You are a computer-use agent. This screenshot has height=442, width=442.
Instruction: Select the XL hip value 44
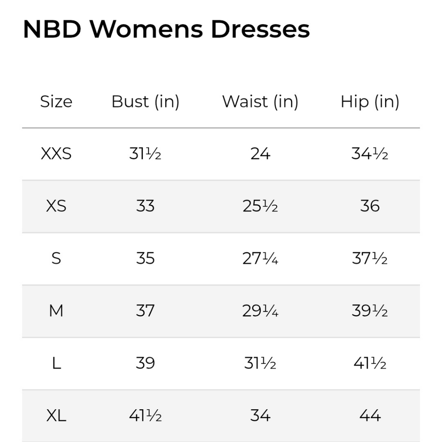pyautogui.click(x=370, y=415)
